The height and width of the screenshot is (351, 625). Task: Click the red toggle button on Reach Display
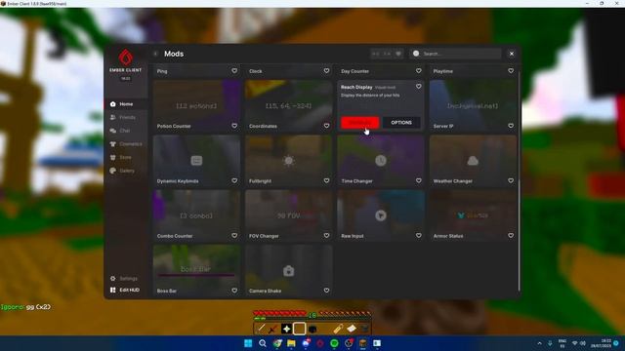pyautogui.click(x=360, y=123)
